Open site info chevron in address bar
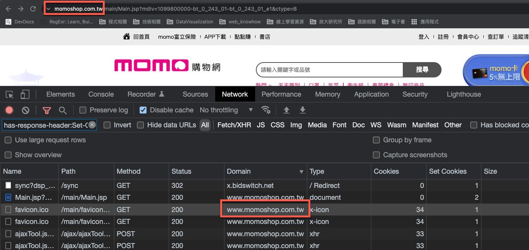529x250 pixels. click(x=48, y=8)
